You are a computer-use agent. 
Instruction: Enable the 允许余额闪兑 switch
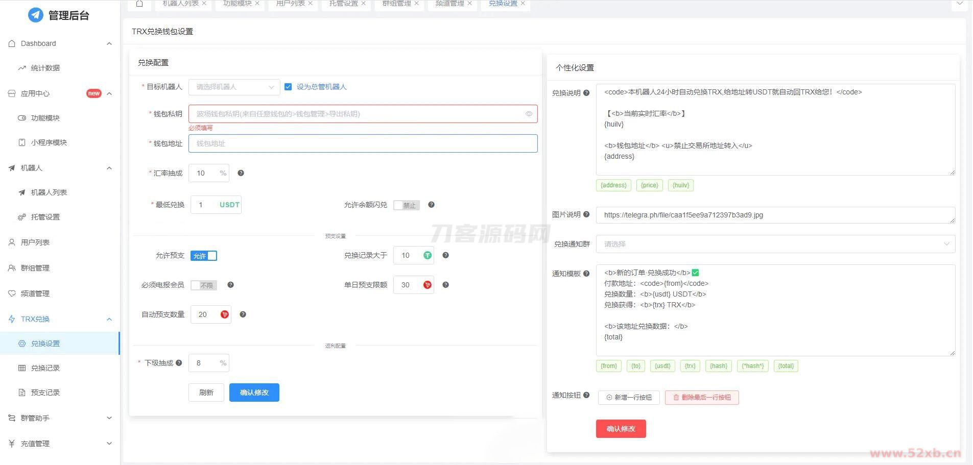click(x=406, y=205)
